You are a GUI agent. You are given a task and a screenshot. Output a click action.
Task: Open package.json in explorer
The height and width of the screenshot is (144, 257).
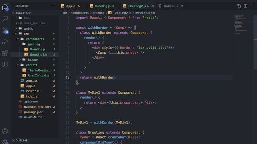point(33,112)
